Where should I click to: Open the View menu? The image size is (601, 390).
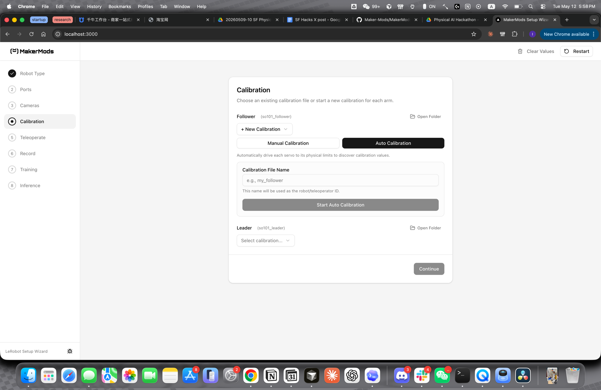click(x=75, y=6)
